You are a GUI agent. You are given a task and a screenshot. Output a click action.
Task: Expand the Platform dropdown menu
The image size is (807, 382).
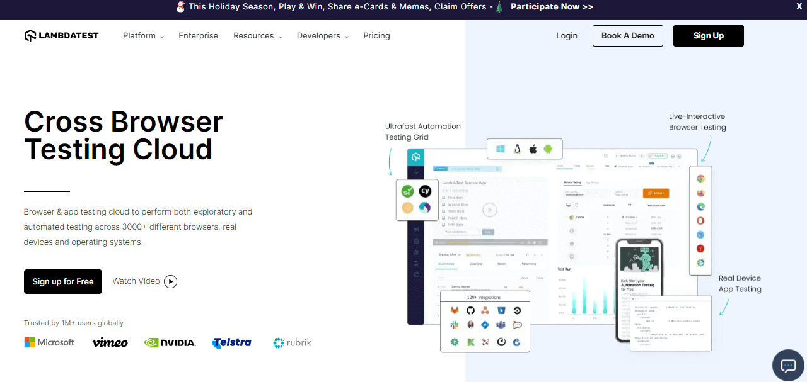point(143,36)
